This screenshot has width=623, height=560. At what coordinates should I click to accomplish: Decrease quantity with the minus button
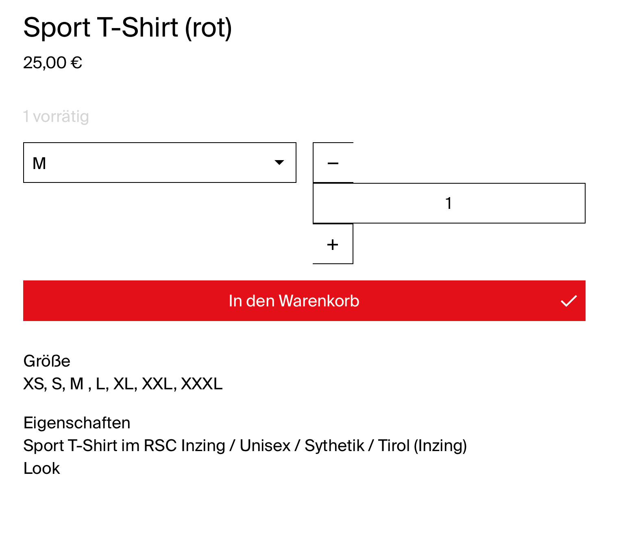click(333, 163)
